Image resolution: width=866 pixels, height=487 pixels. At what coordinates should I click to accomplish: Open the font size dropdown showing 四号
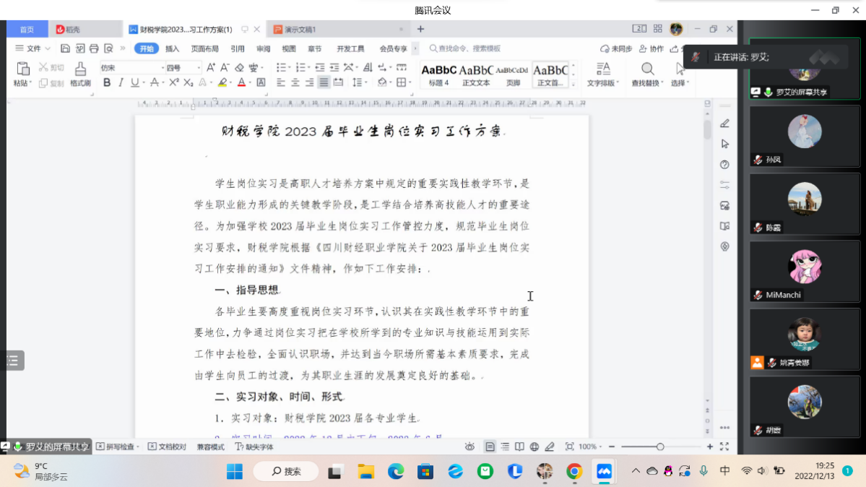(x=183, y=68)
